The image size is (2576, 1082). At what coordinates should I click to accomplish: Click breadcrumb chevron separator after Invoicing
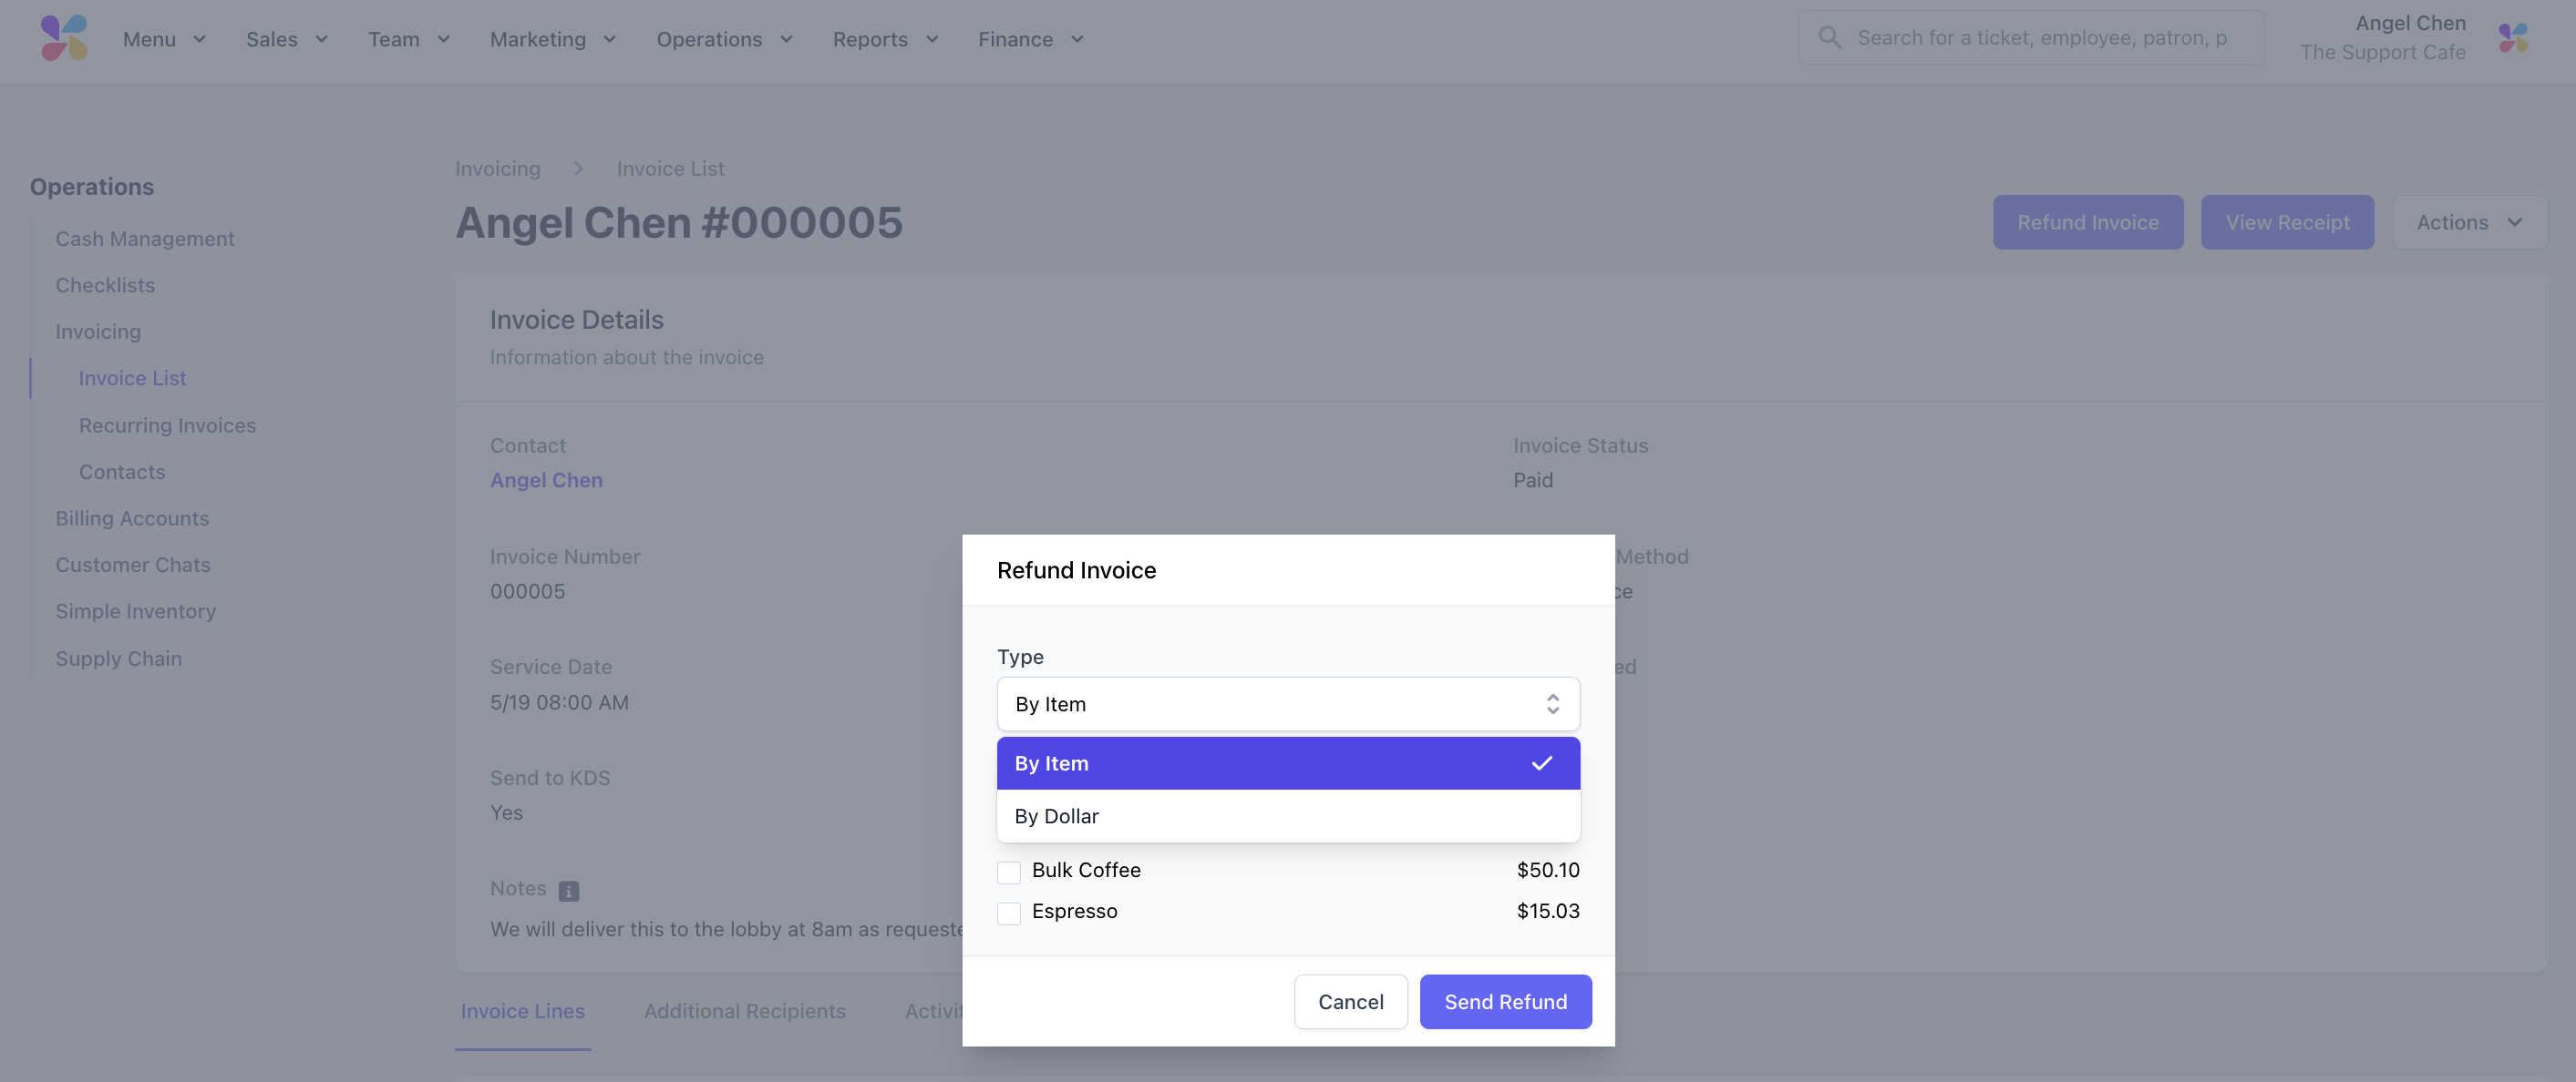click(578, 168)
